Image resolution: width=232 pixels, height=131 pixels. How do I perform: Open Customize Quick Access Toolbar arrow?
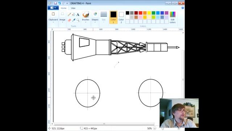(67, 3)
